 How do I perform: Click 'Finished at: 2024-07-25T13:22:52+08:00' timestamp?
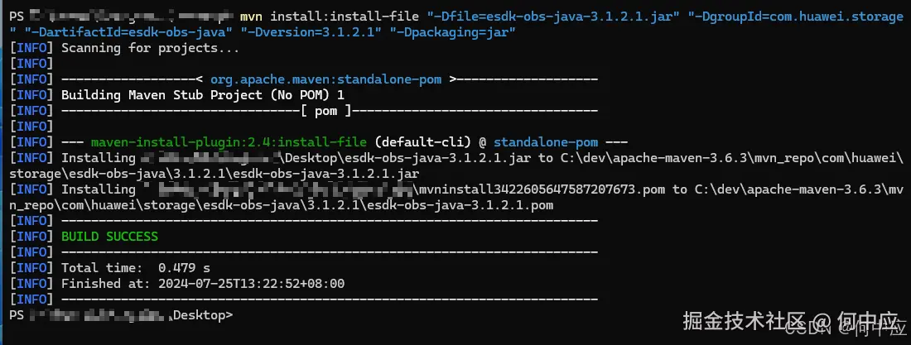(203, 284)
